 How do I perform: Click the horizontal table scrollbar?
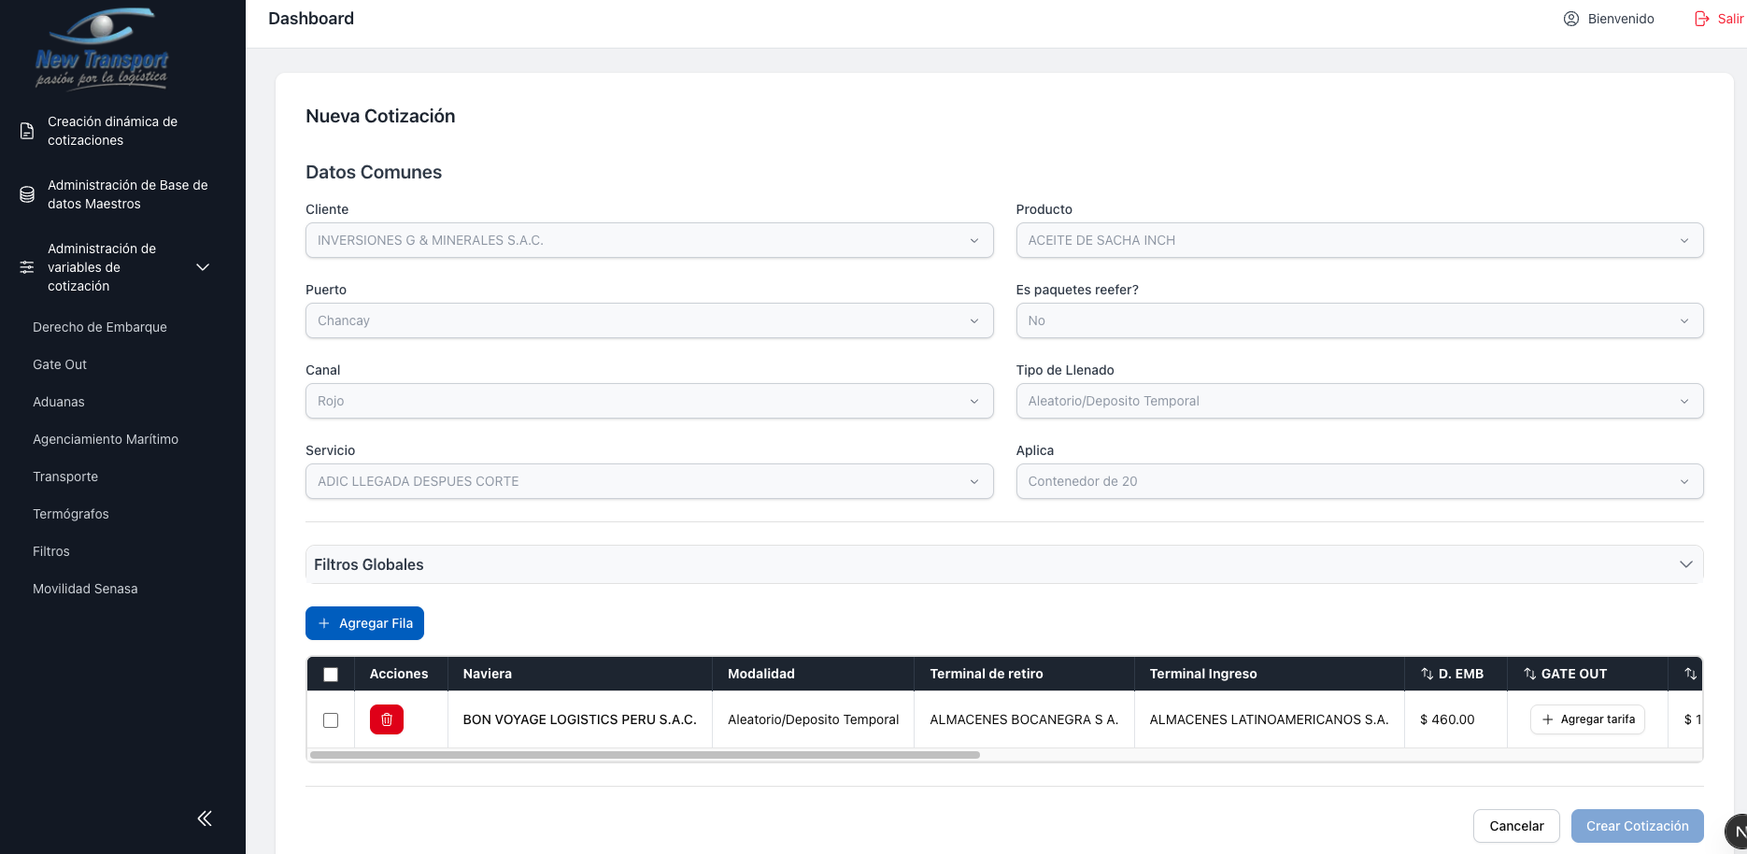point(645,755)
